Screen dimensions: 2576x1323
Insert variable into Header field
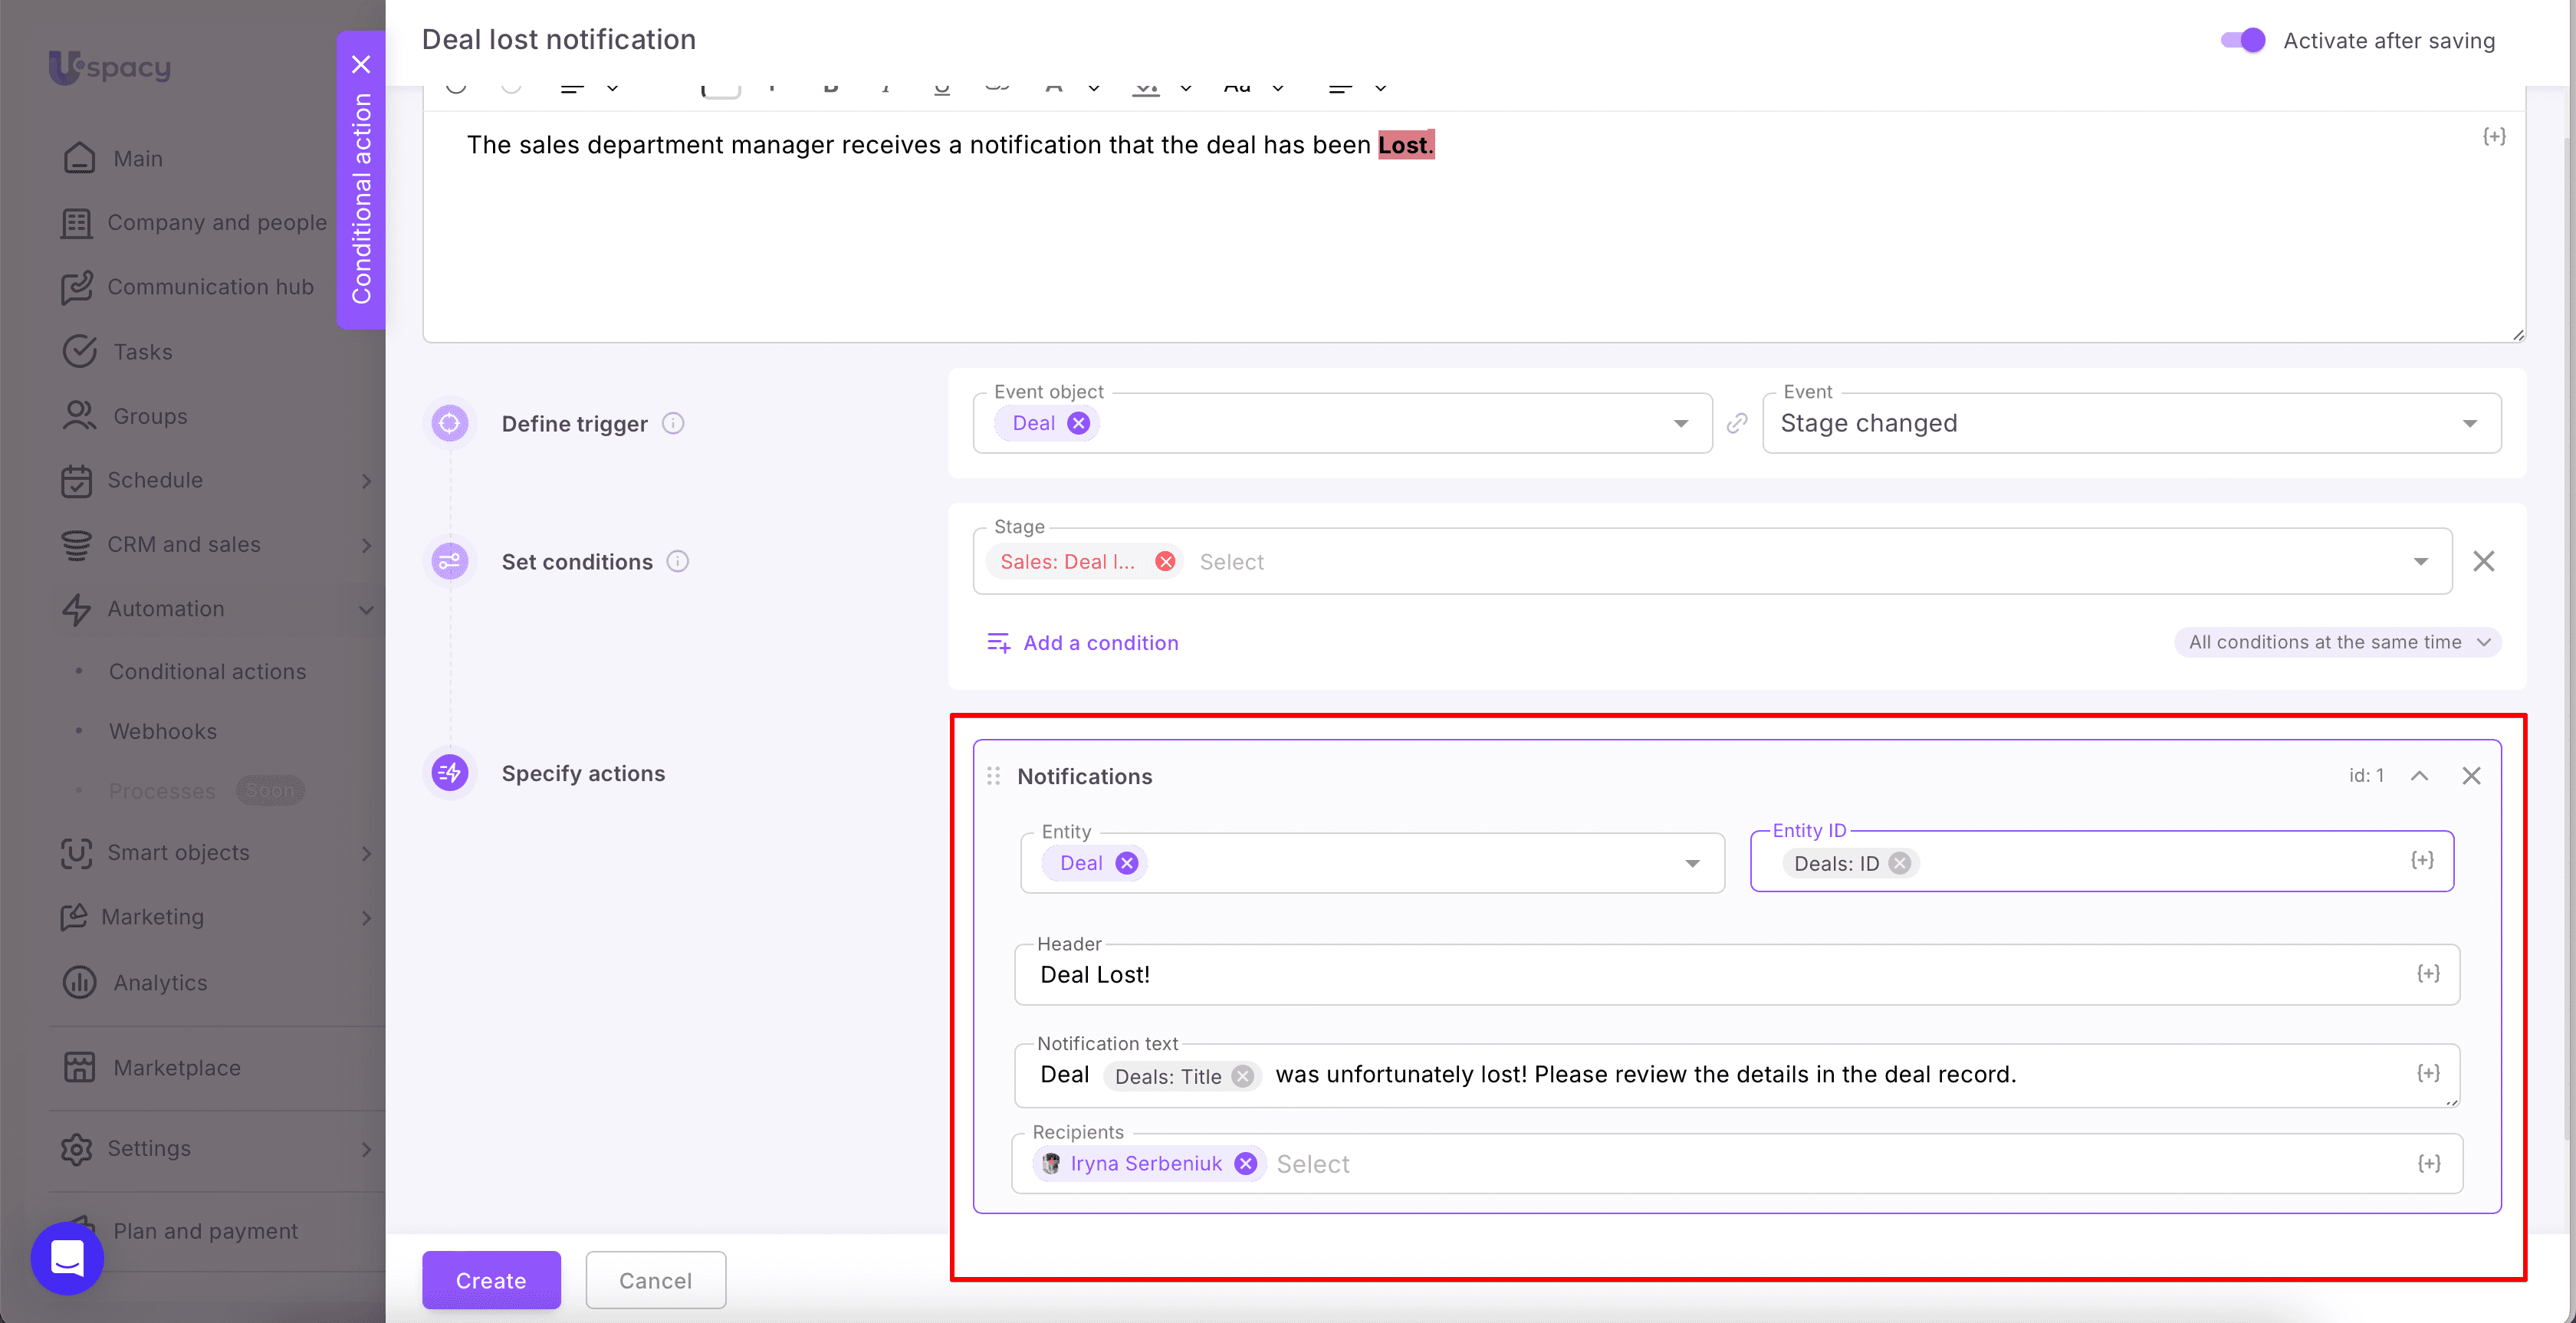point(2428,974)
